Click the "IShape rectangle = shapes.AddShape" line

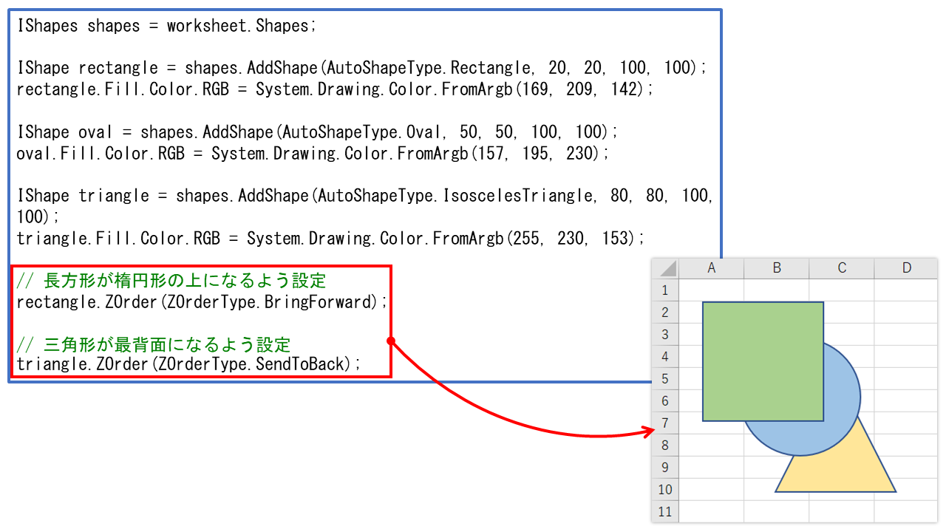click(362, 68)
